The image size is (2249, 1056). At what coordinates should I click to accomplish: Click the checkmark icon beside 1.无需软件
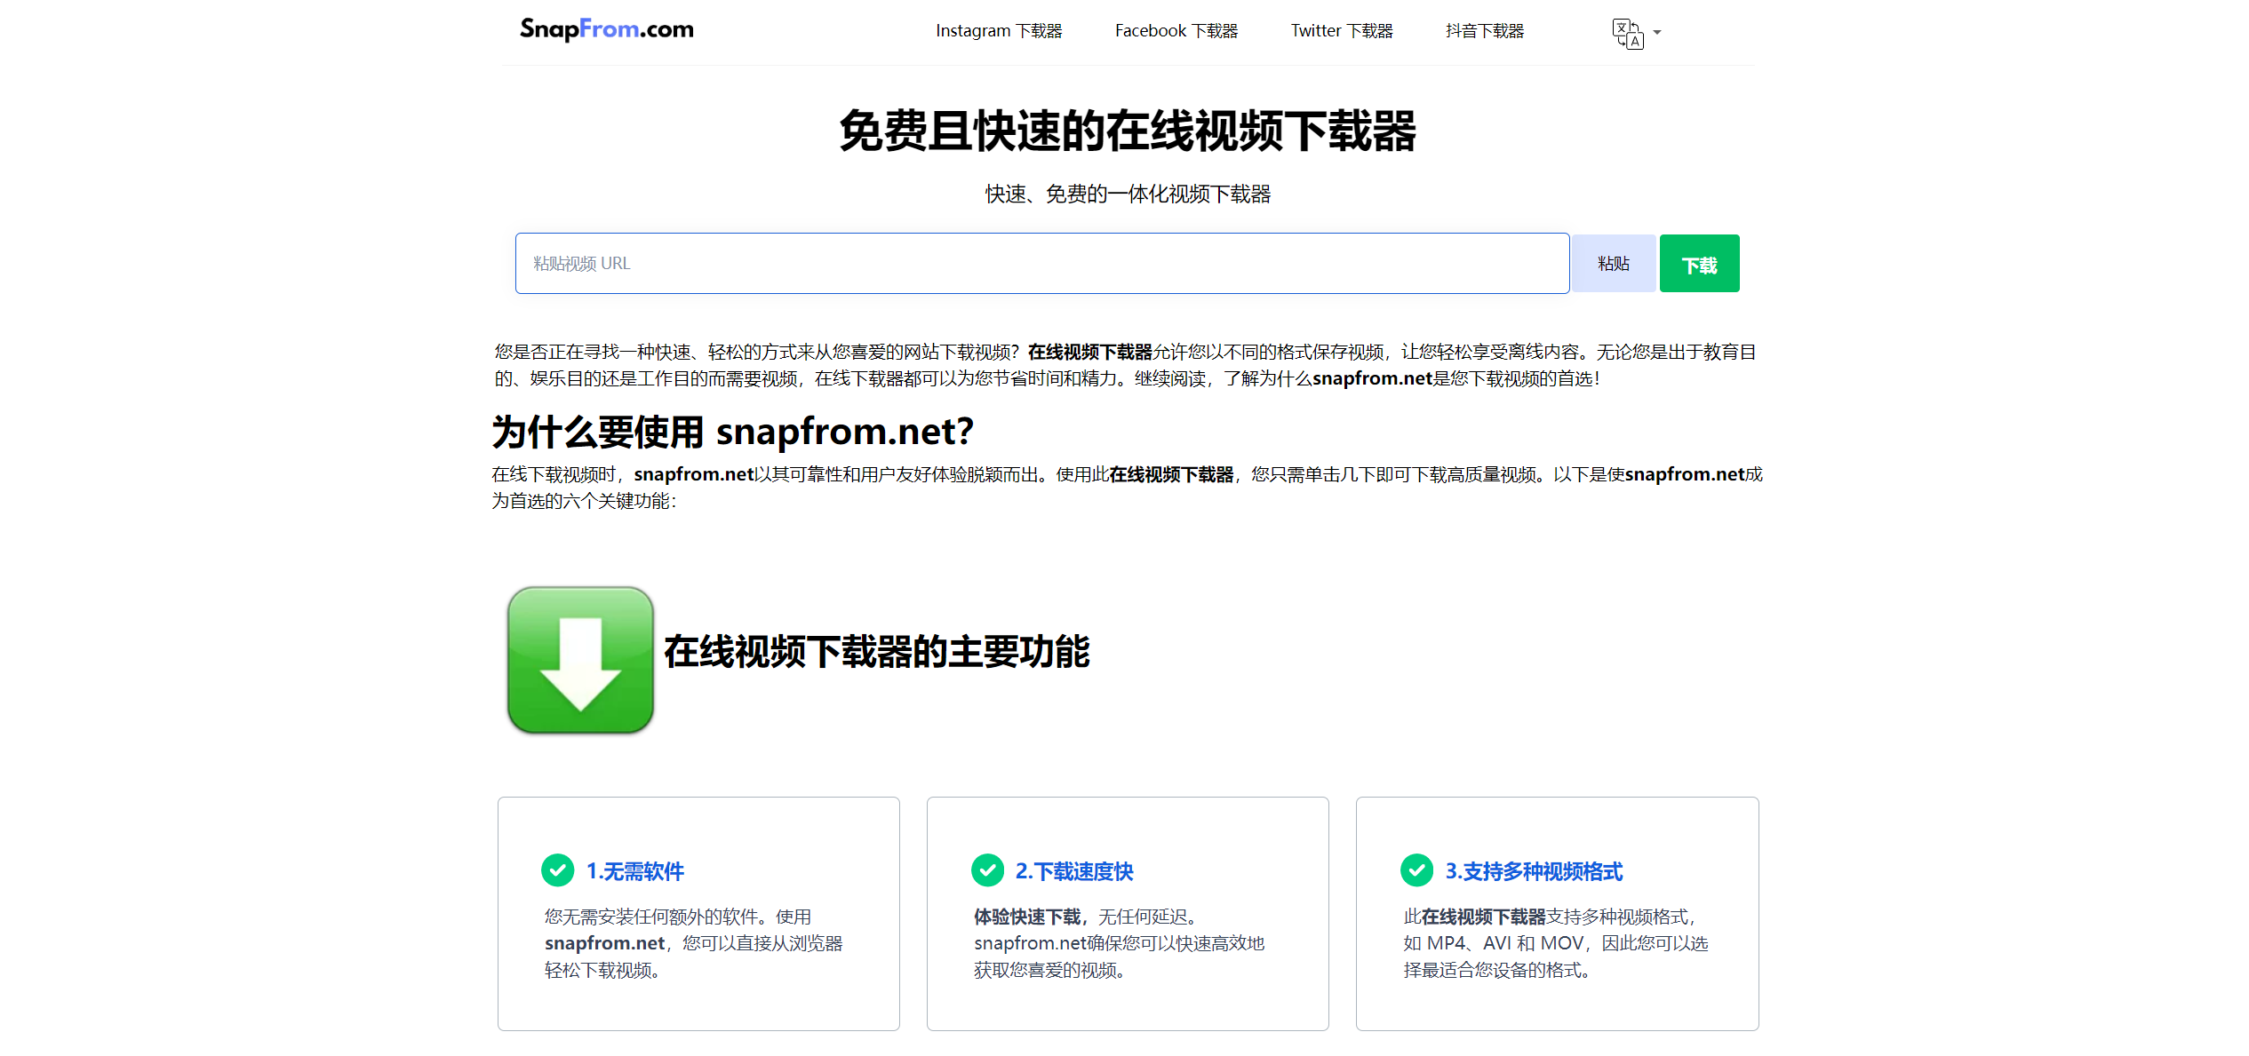558,870
